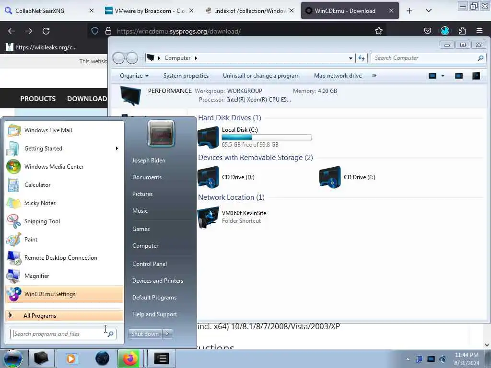This screenshot has width=491, height=368.
Task: Open a new Firefox tab
Action: coord(409,11)
